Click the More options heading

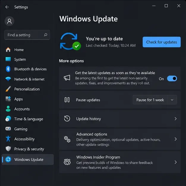pos(71,61)
